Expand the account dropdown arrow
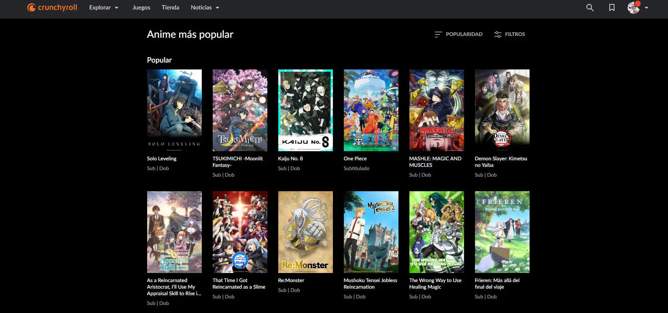668x313 pixels. 647,8
